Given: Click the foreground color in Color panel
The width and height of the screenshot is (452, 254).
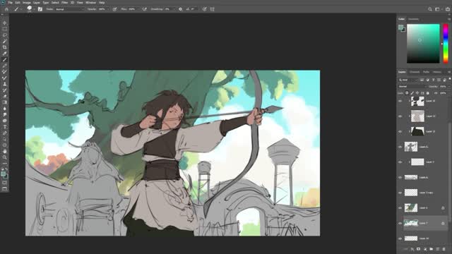Looking at the screenshot, I should pyautogui.click(x=400, y=27).
